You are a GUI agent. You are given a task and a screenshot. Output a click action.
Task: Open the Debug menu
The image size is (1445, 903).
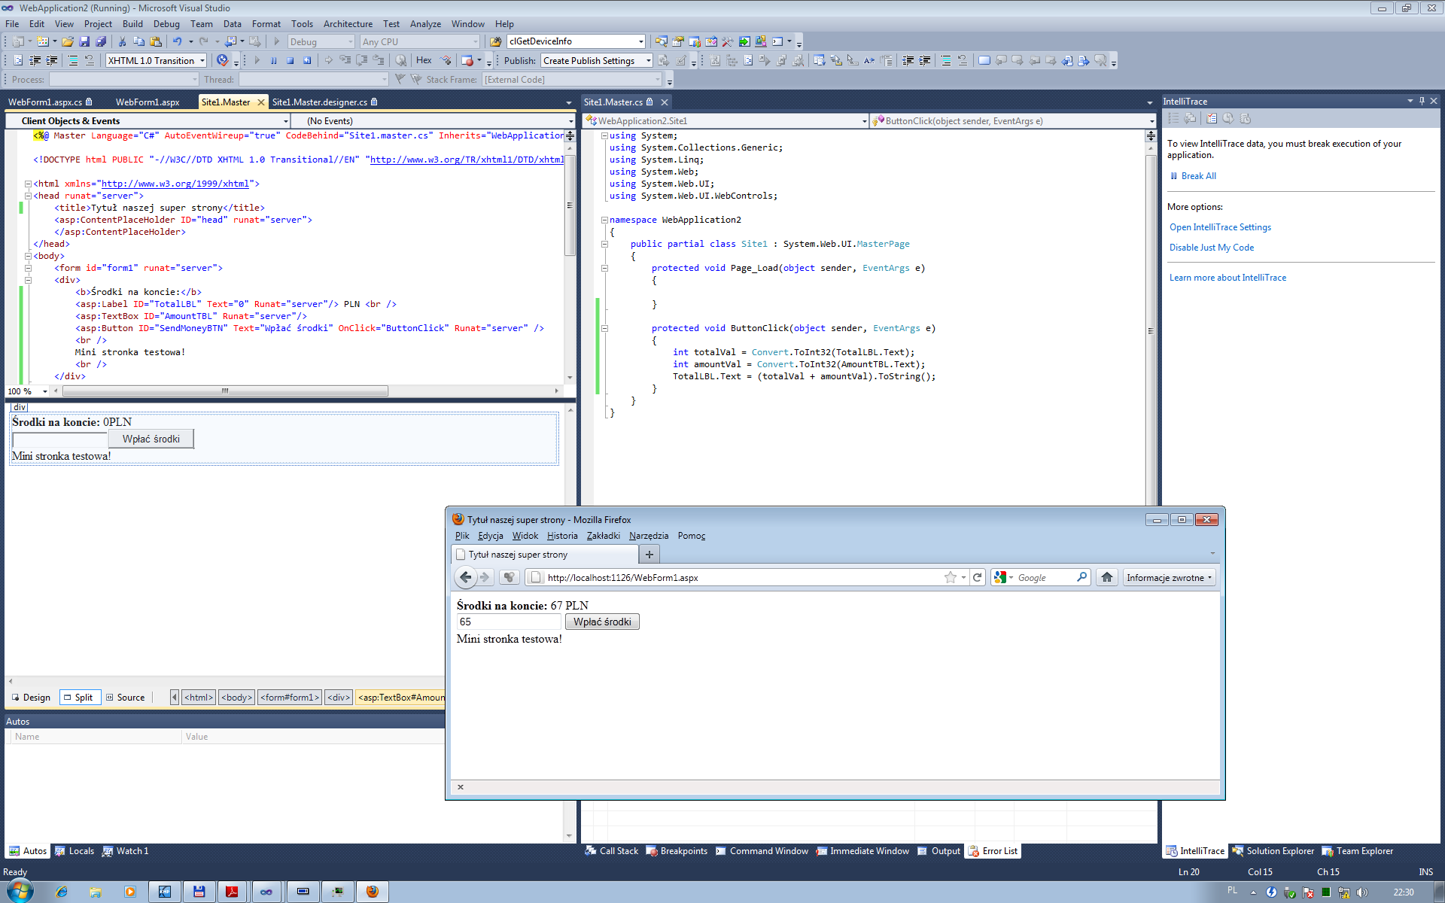166,24
